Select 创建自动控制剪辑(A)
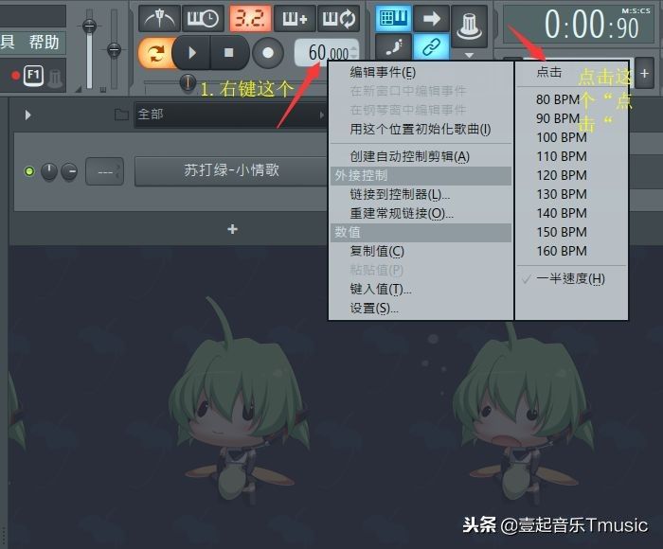The width and height of the screenshot is (663, 549). [421, 157]
